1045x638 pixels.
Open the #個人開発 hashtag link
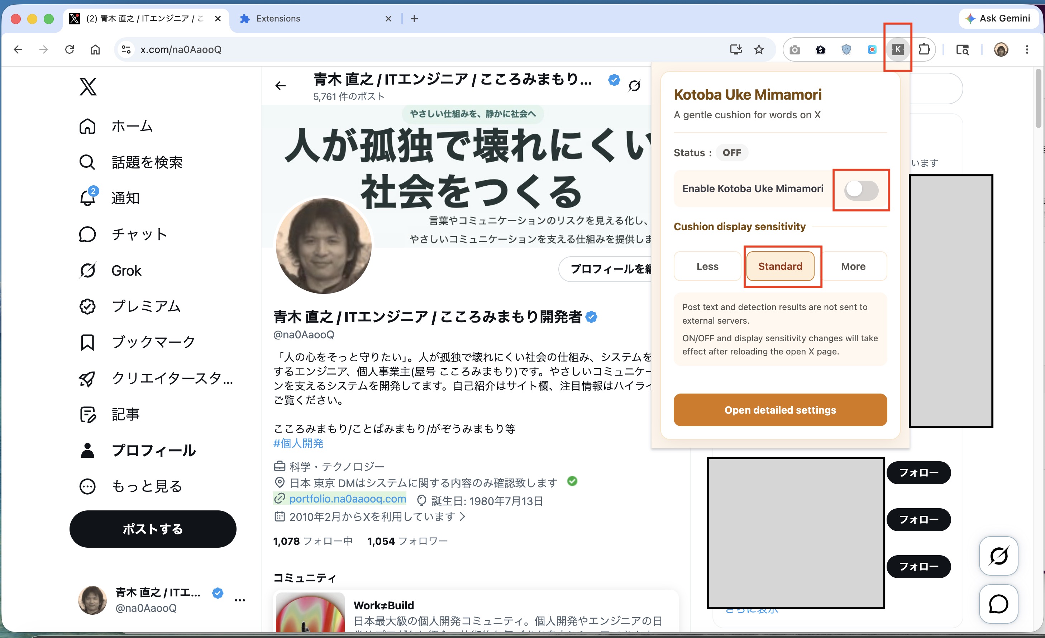[x=299, y=443]
